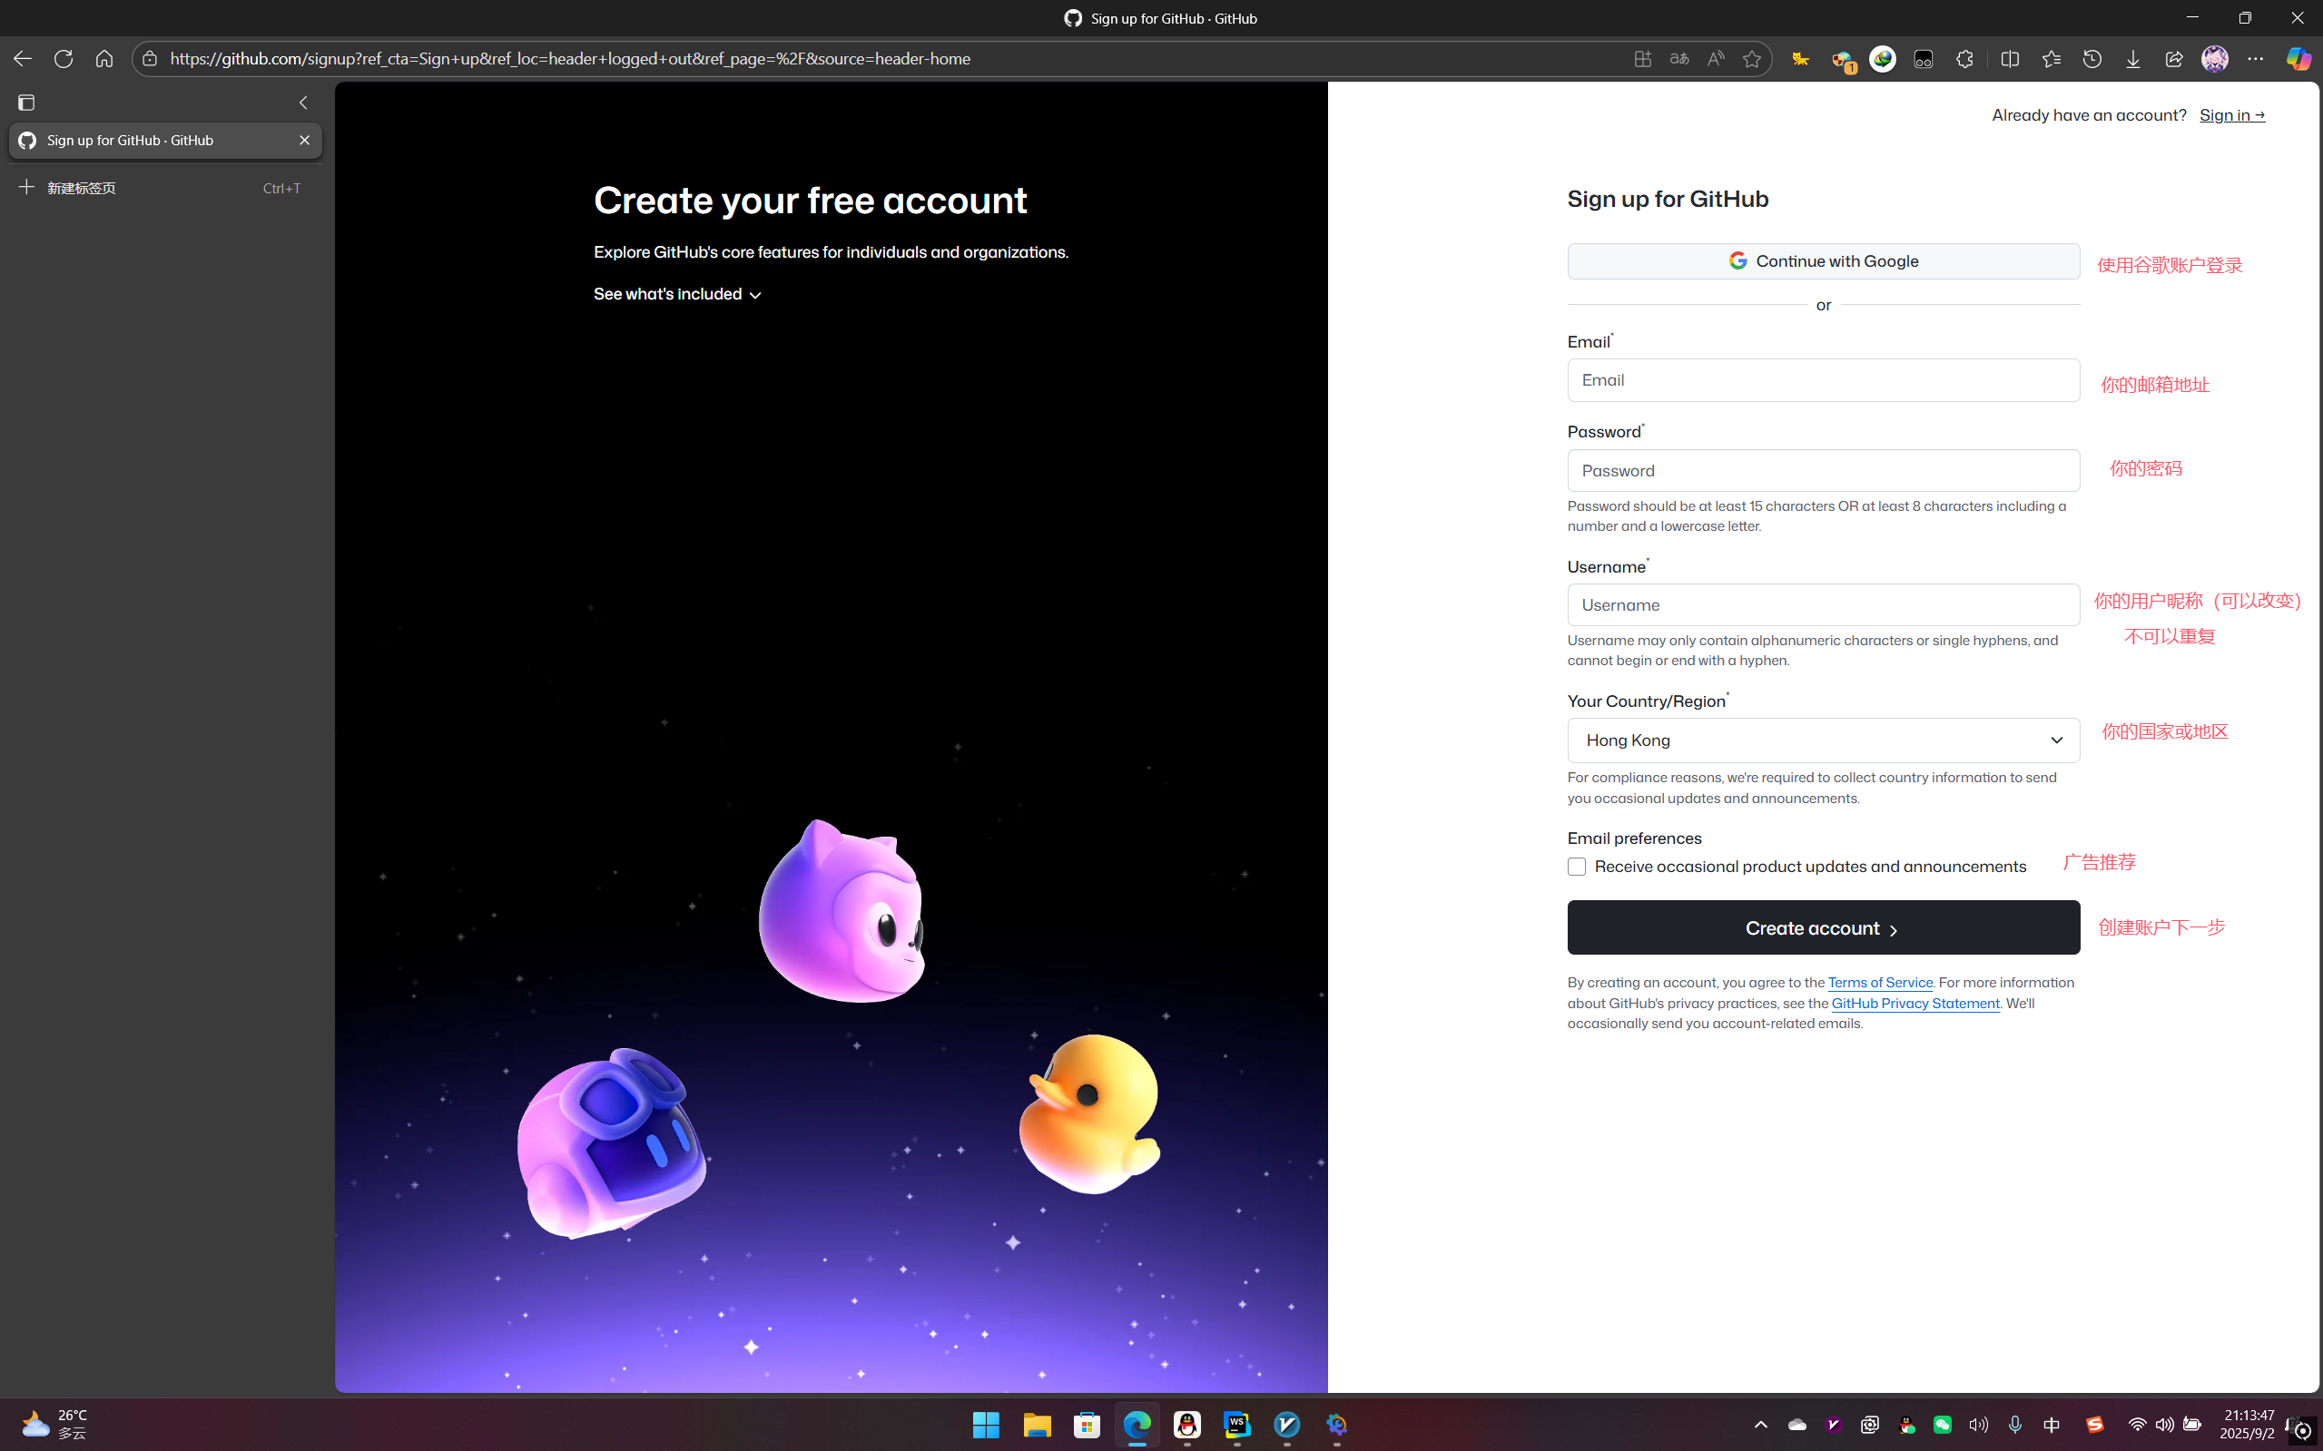Click Continue with Google button
Image resolution: width=2323 pixels, height=1451 pixels.
(1823, 261)
